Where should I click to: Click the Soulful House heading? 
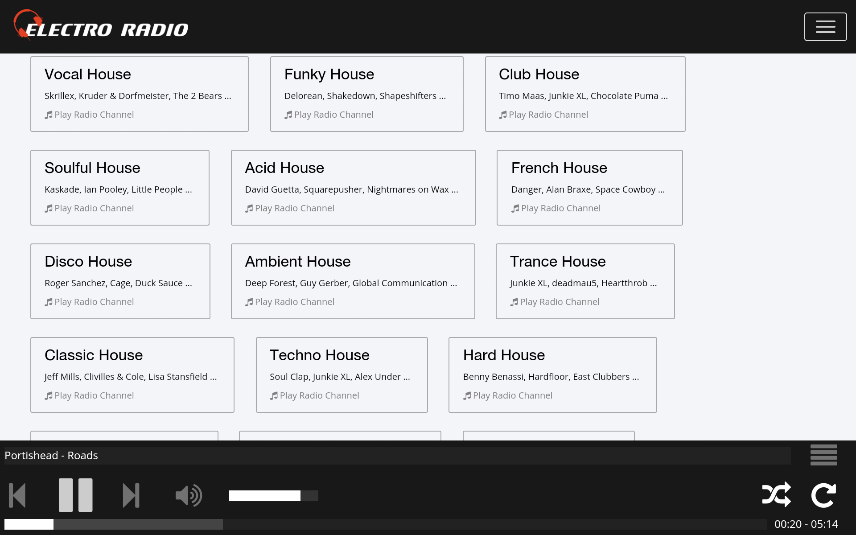[92, 168]
